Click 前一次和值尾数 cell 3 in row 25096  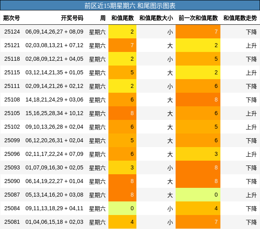pyautogui.click(x=198, y=154)
